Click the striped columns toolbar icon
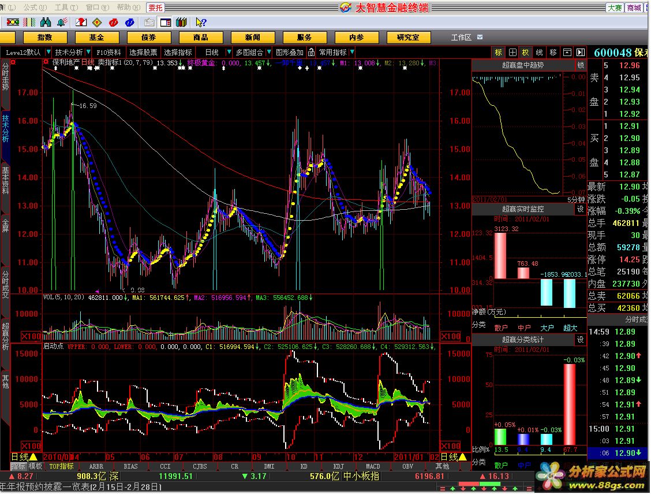Image resolution: width=651 pixels, height=494 pixels. click(x=29, y=23)
